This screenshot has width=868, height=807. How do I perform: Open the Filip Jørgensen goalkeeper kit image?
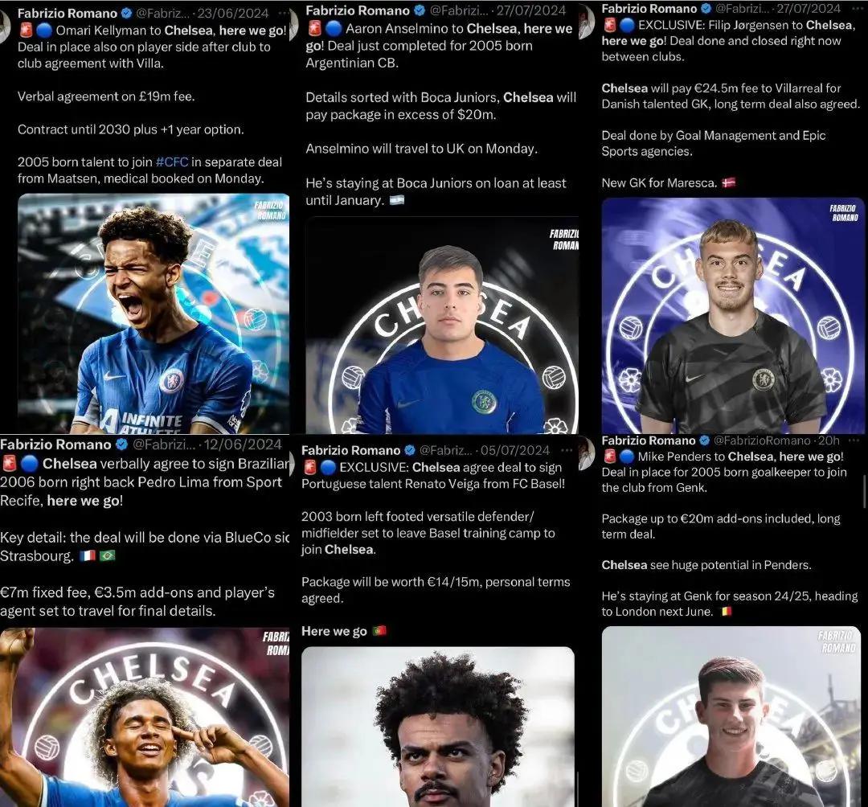733,316
